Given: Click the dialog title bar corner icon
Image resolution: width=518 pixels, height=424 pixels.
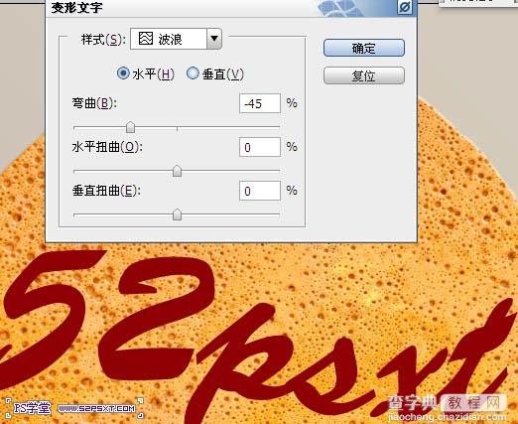Looking at the screenshot, I should tap(405, 7).
